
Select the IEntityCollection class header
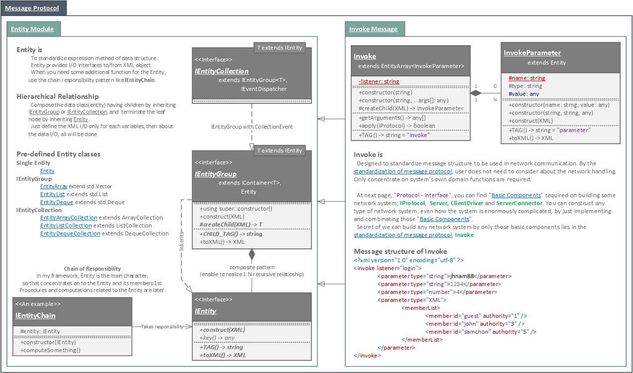[x=222, y=71]
